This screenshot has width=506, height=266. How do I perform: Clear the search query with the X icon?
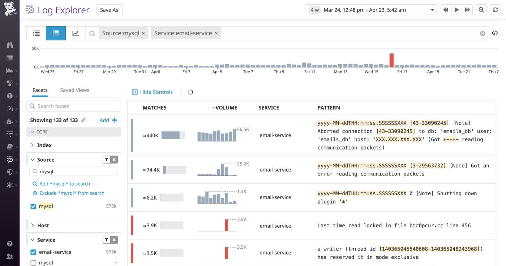483,33
